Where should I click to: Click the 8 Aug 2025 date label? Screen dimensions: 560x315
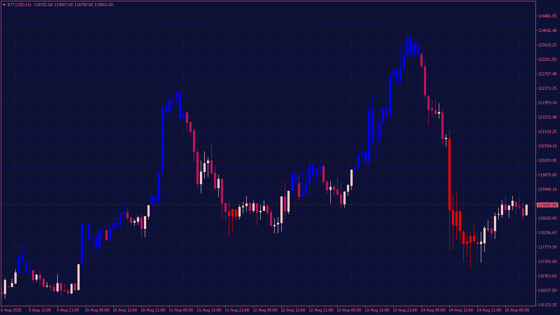point(11,310)
